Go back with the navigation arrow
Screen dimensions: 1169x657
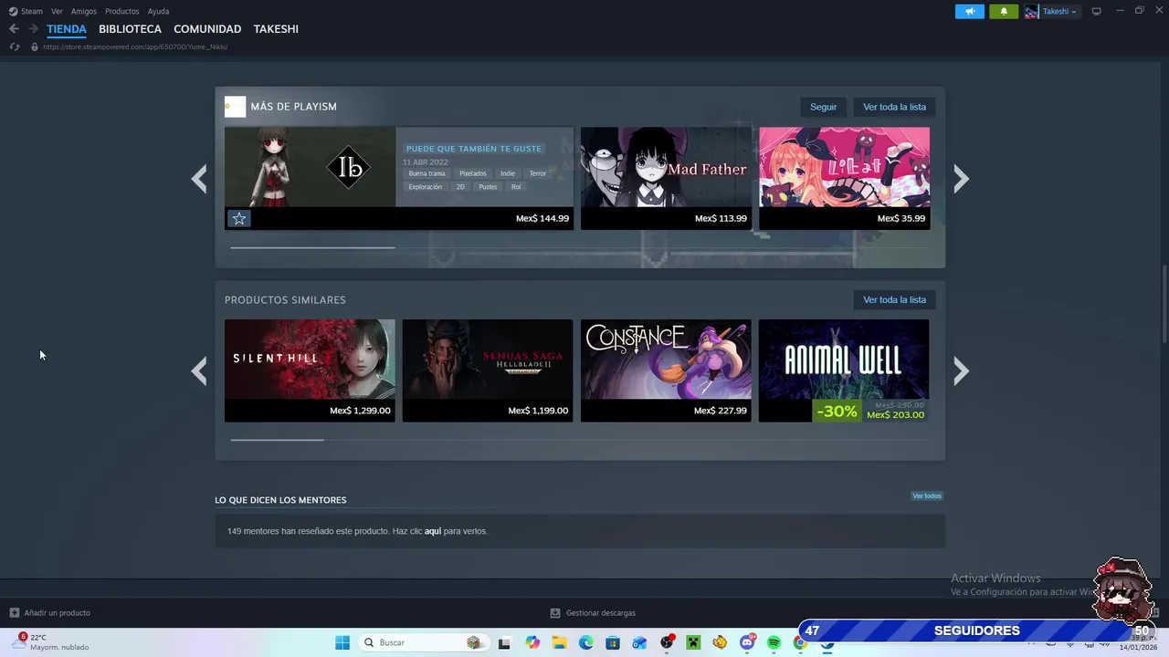click(14, 29)
